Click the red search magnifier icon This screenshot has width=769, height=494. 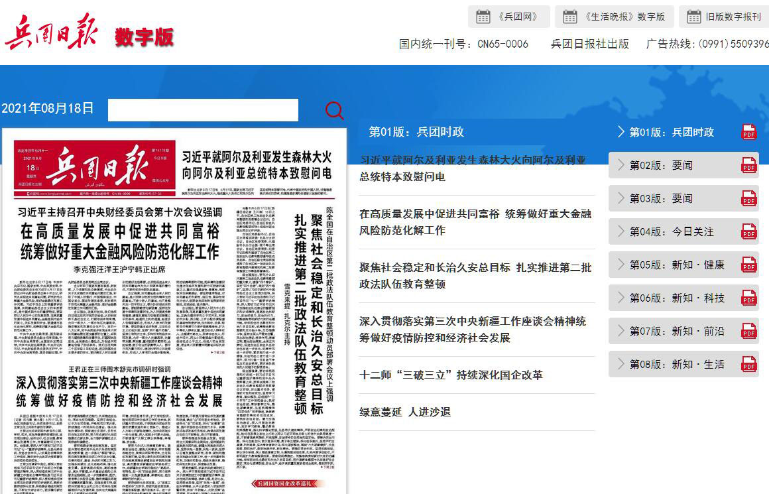(335, 110)
